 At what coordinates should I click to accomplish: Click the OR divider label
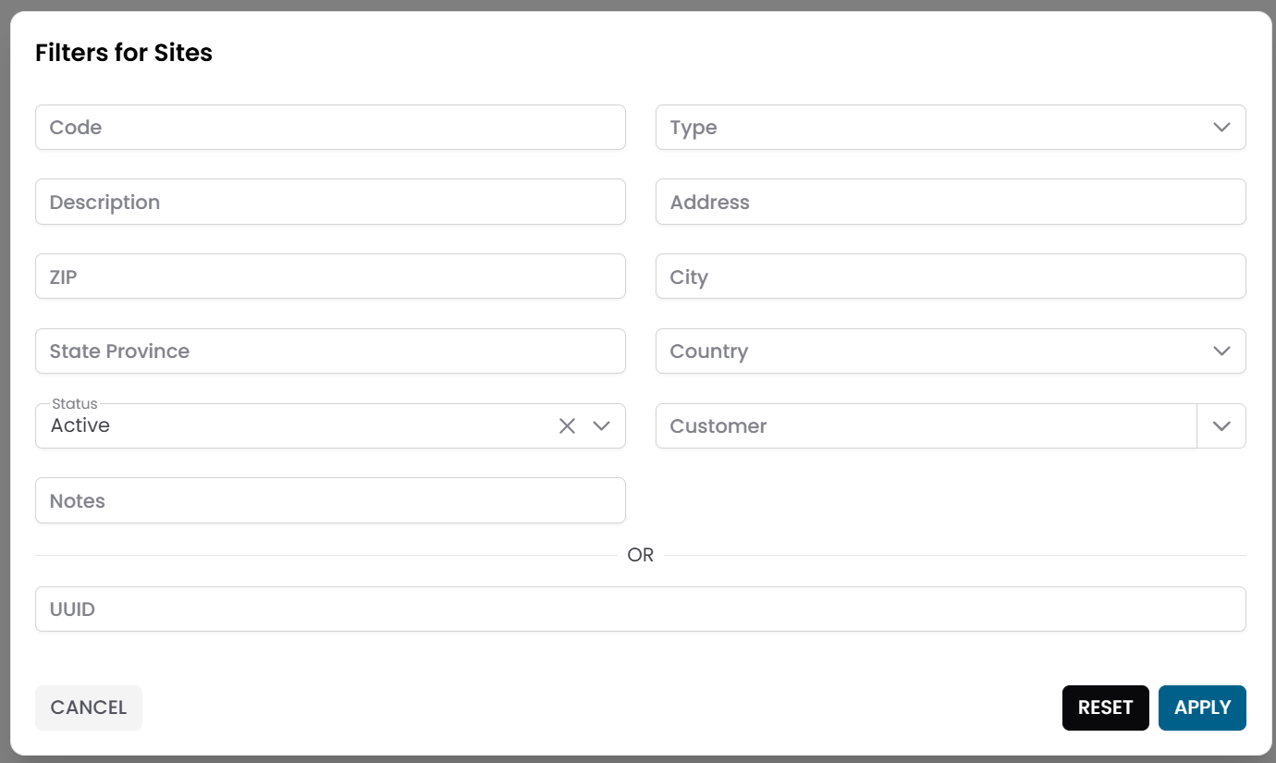click(641, 555)
